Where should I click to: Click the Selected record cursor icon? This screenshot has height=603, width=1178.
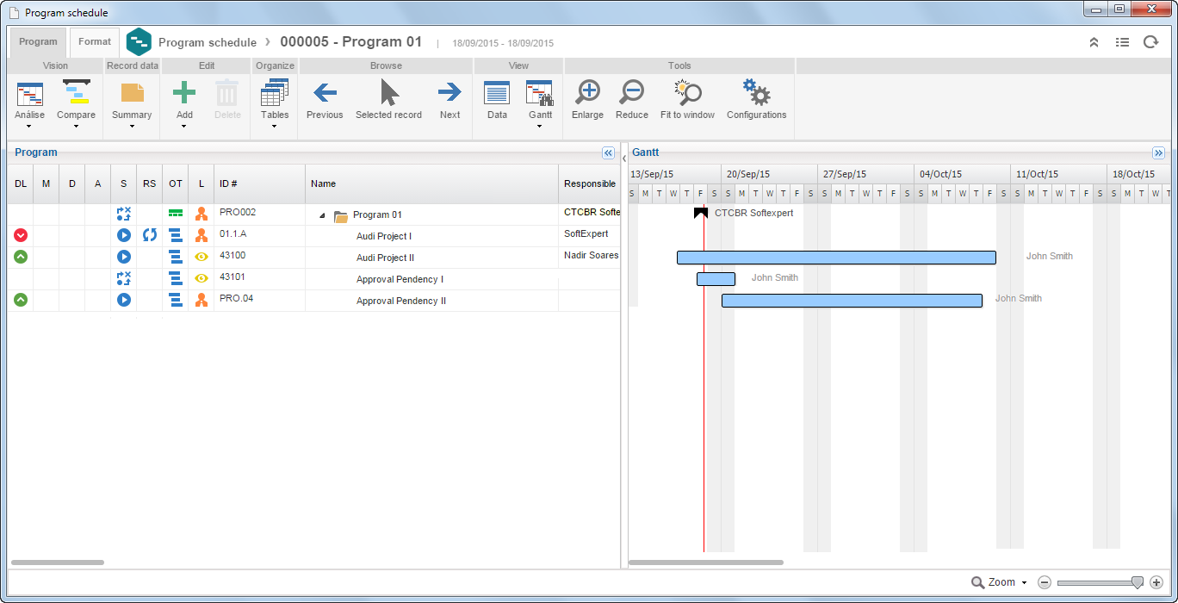pyautogui.click(x=389, y=93)
